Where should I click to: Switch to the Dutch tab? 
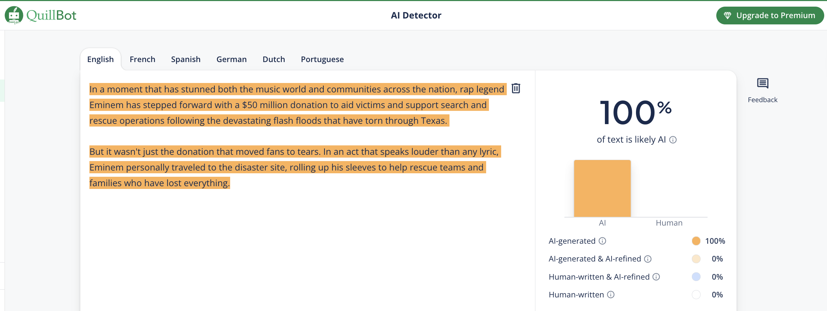click(x=274, y=59)
